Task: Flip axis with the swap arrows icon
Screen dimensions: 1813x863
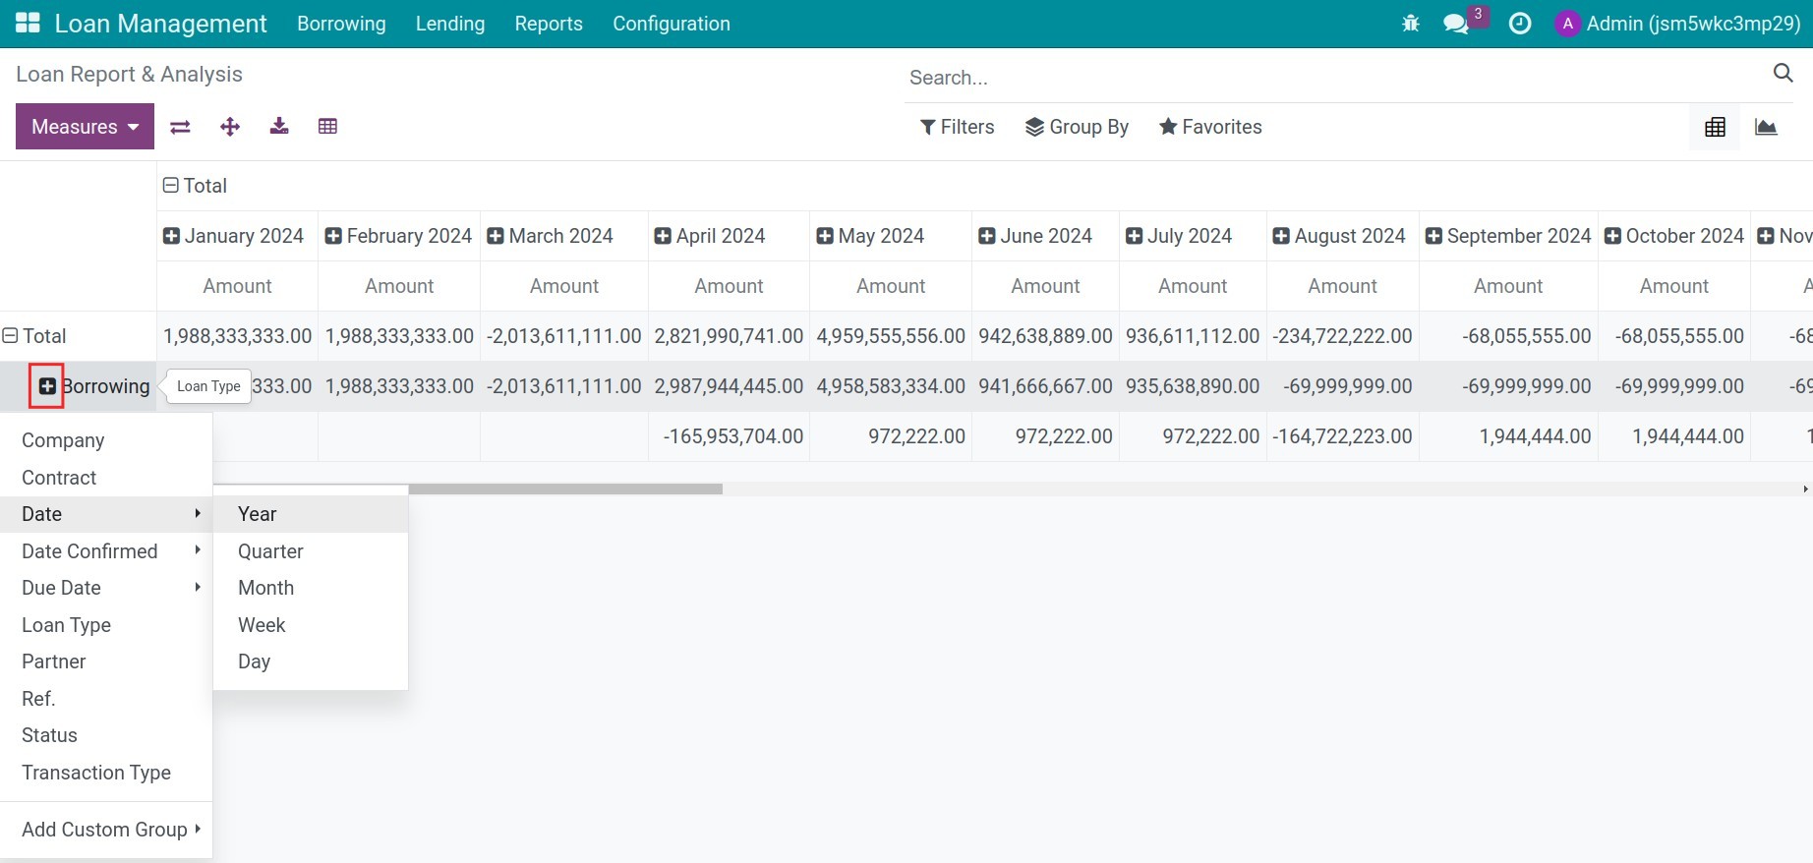Action: 180,127
